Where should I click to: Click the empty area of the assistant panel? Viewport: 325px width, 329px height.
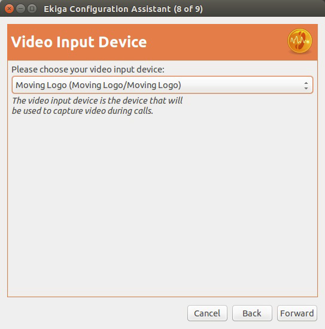click(162, 200)
